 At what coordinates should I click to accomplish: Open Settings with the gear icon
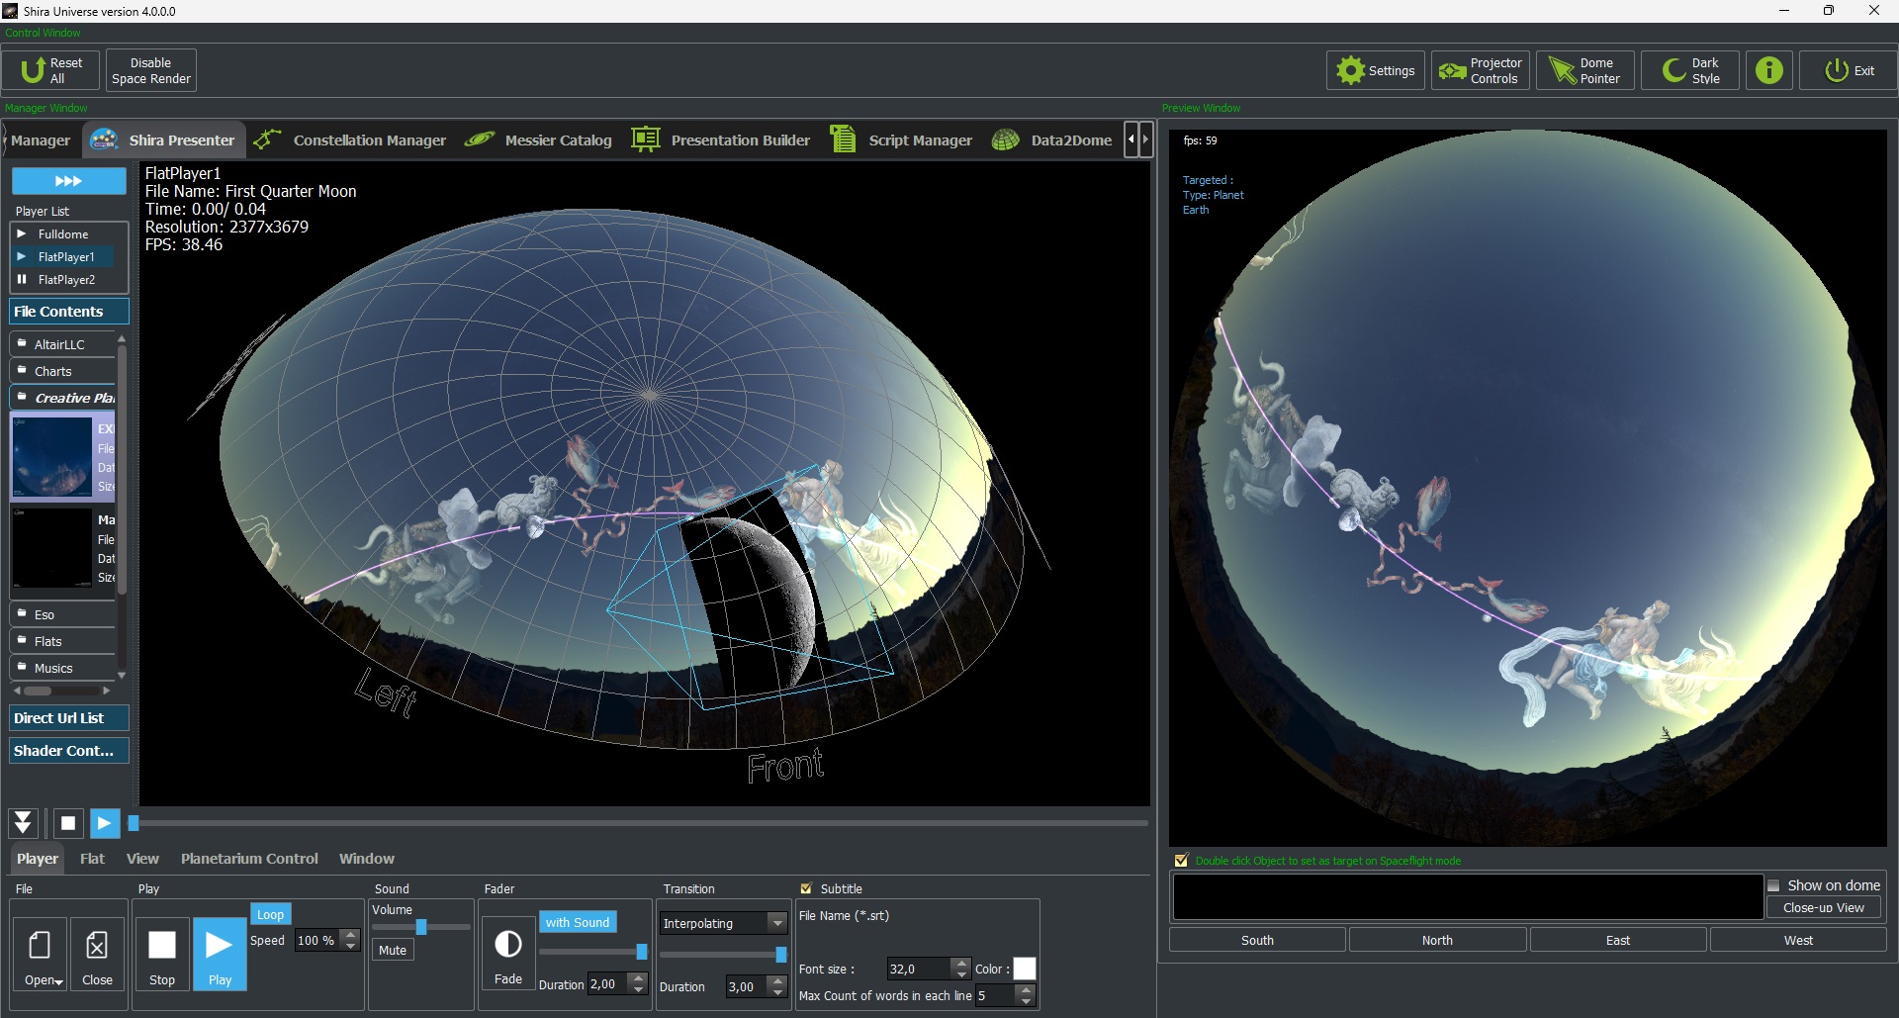coord(1376,70)
